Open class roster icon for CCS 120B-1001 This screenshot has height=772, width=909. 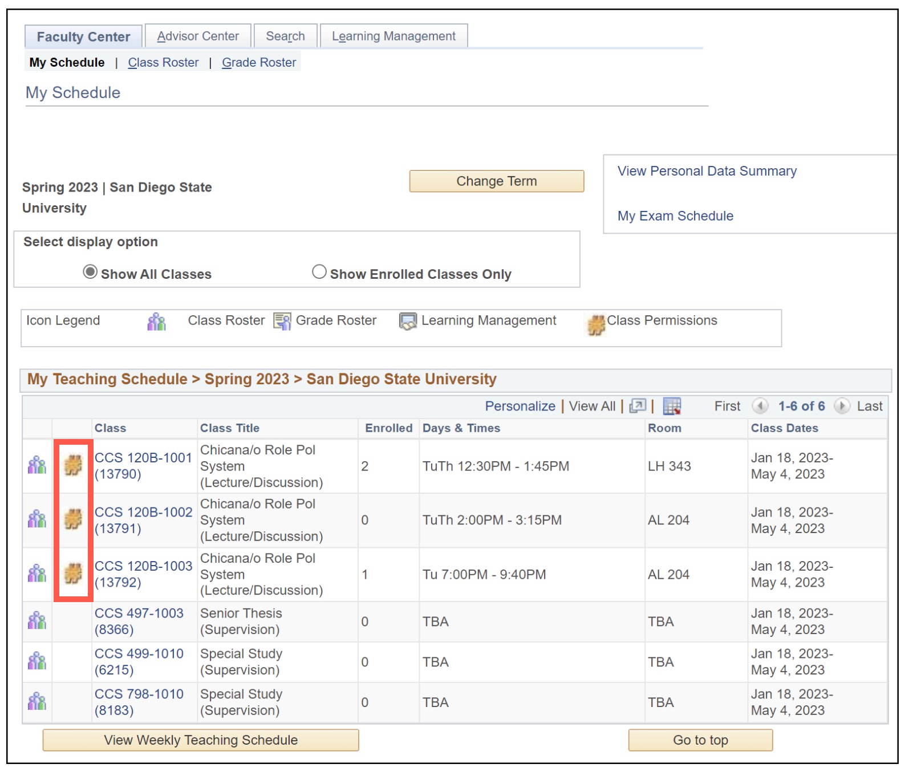(37, 465)
